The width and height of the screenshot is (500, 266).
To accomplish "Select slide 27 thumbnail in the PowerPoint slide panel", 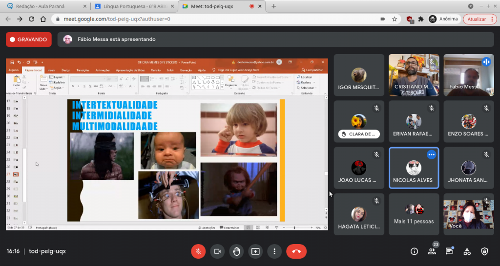I will click(15, 174).
